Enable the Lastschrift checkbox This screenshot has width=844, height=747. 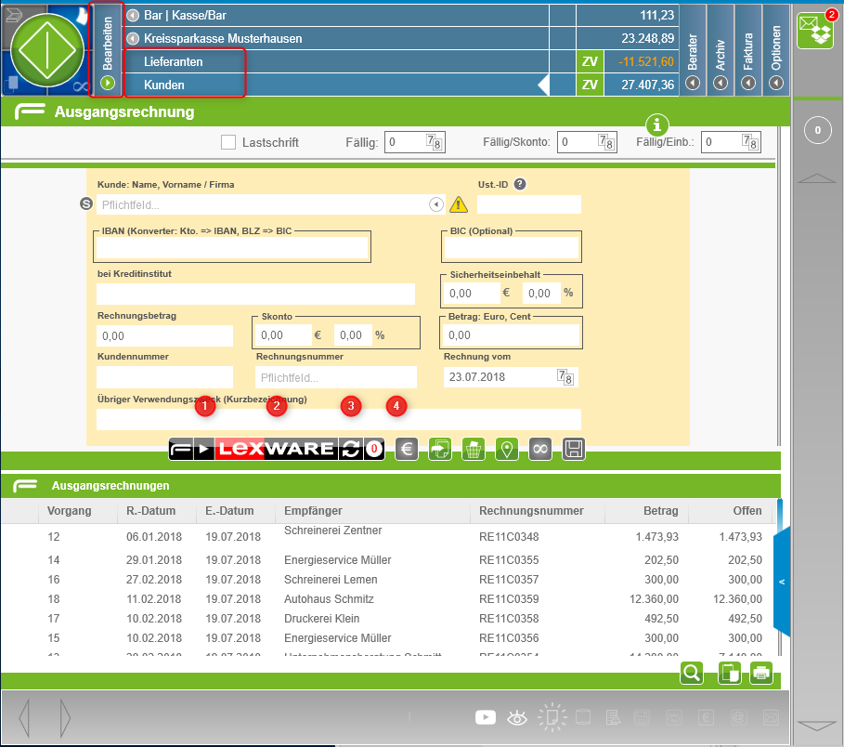point(228,142)
